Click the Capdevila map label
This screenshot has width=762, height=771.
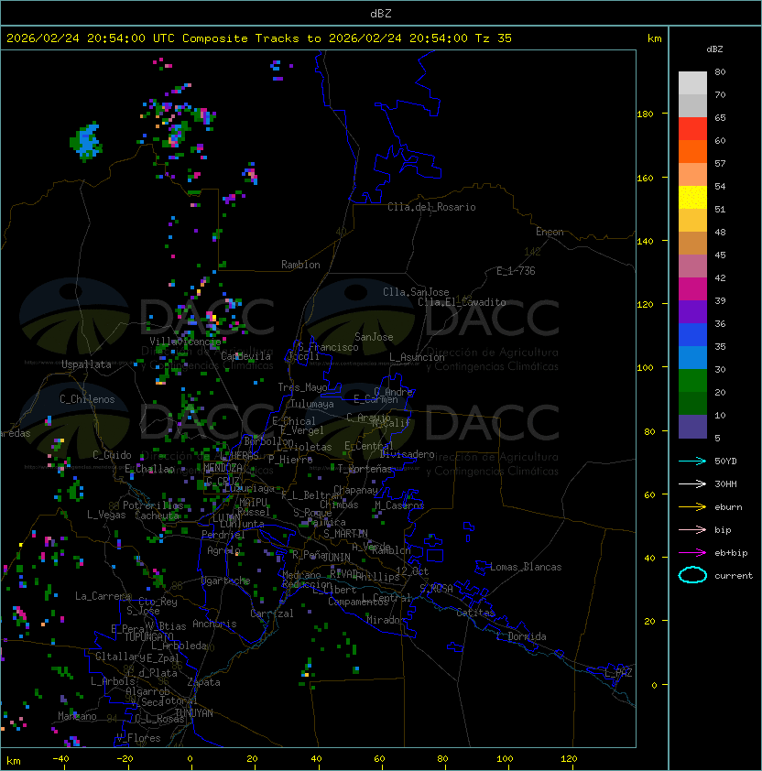(245, 356)
